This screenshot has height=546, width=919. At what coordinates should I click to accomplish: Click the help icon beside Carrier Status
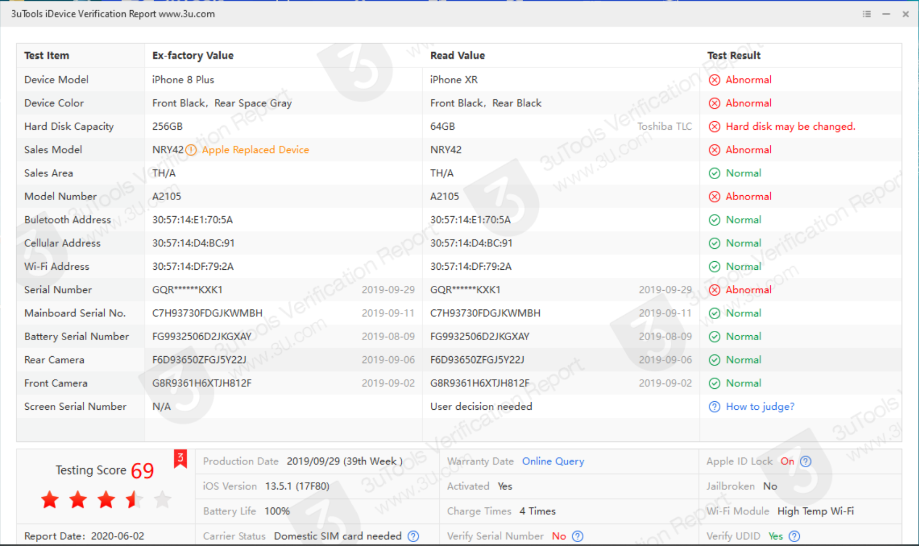[x=413, y=536]
